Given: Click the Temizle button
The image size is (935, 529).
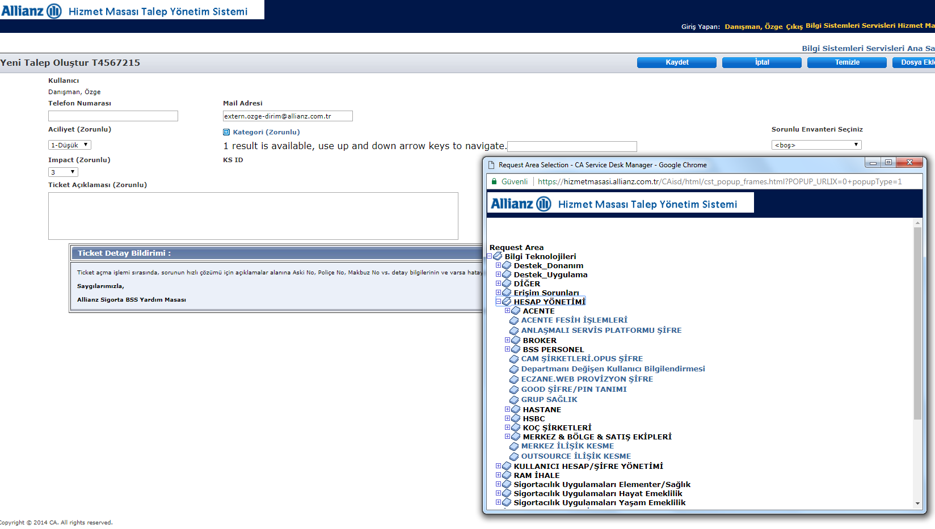Looking at the screenshot, I should [x=847, y=62].
